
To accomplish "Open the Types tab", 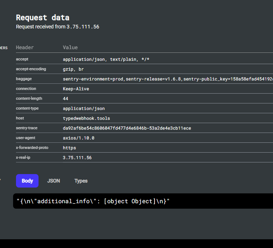I will pyautogui.click(x=81, y=181).
